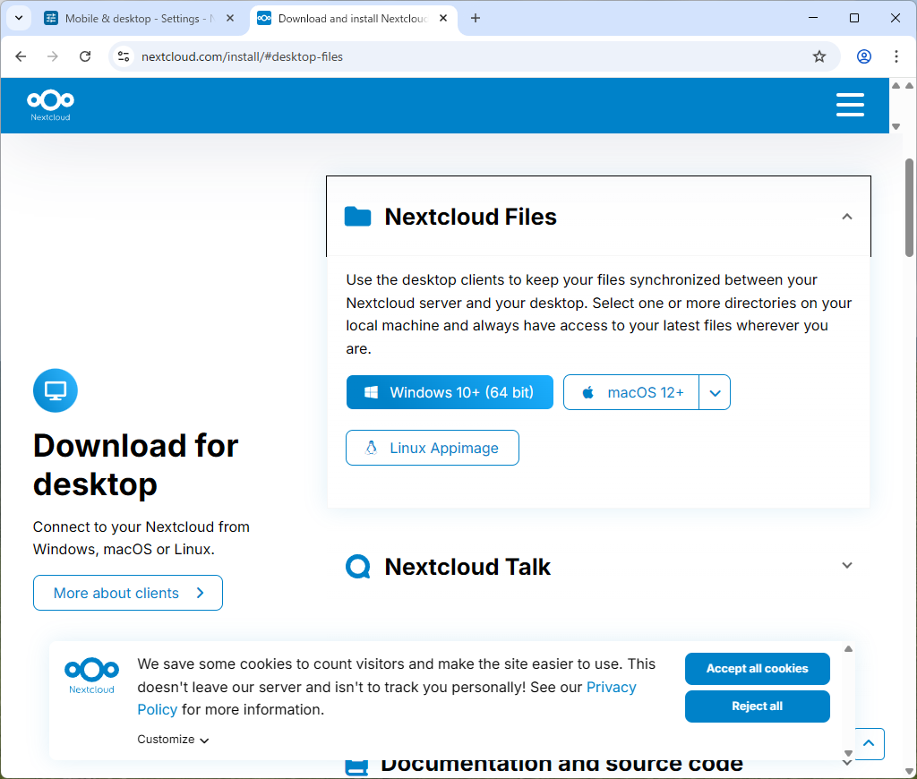Click the site information icon in address bar
Image resolution: width=917 pixels, height=779 pixels.
coord(124,56)
